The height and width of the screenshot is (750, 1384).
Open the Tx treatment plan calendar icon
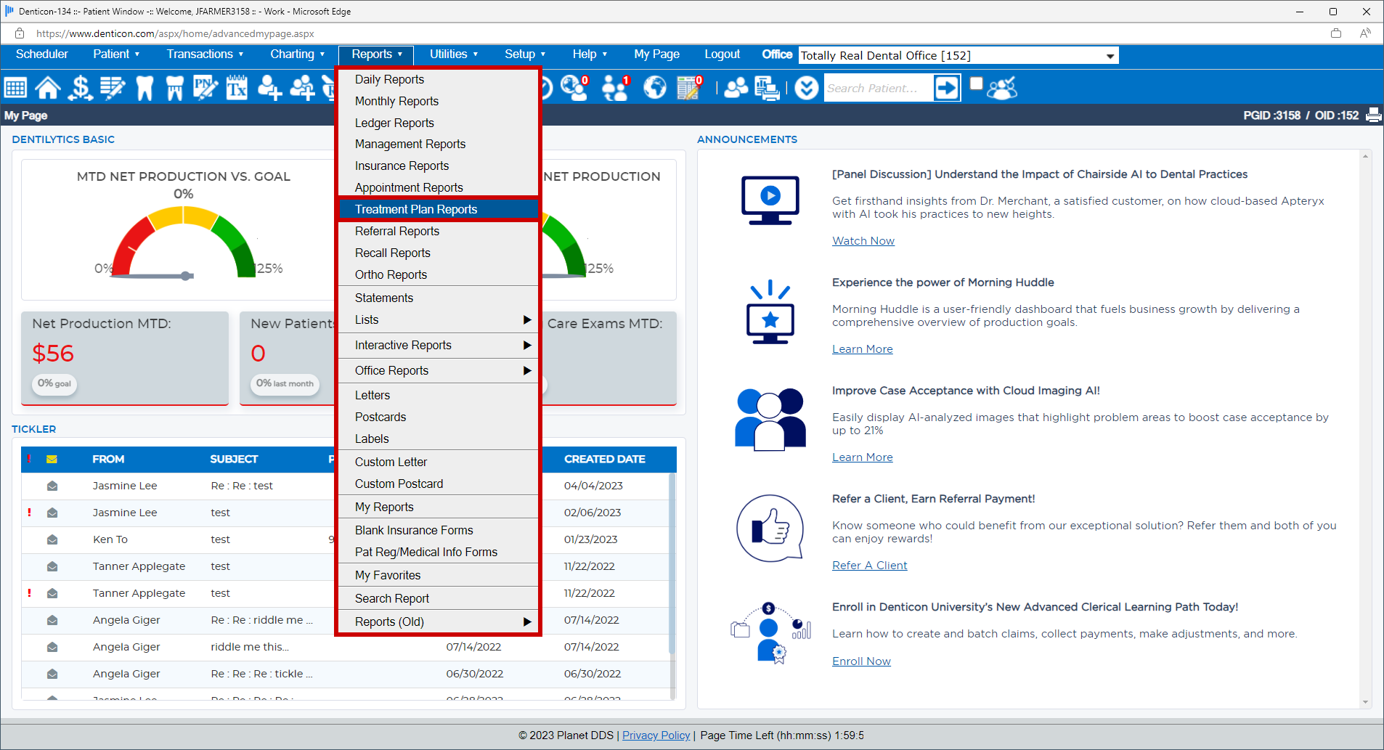point(237,88)
